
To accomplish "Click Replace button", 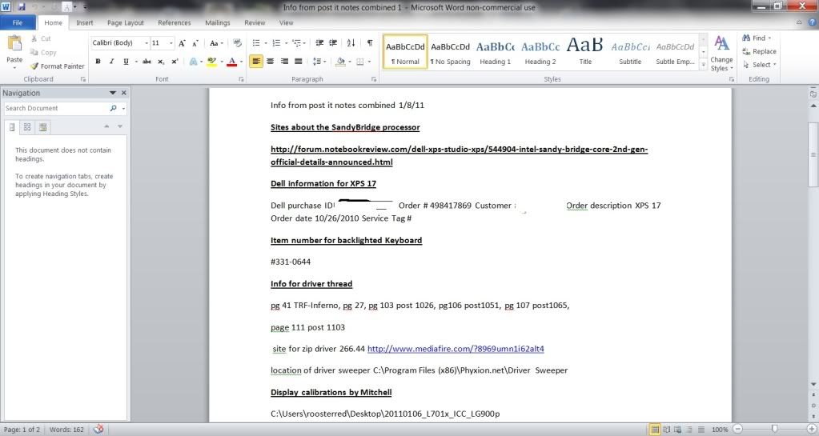I will (759, 51).
